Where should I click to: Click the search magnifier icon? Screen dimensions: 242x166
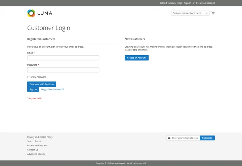point(207,13)
